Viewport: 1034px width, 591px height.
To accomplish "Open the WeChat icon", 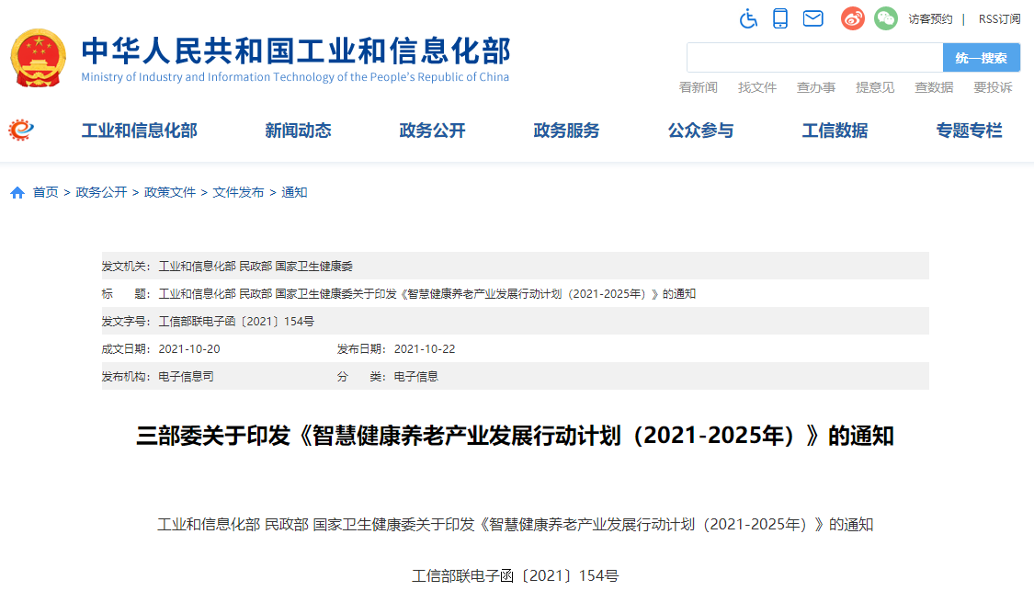I will coord(886,18).
